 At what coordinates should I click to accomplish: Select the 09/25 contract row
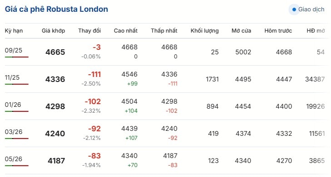[x=165, y=52]
